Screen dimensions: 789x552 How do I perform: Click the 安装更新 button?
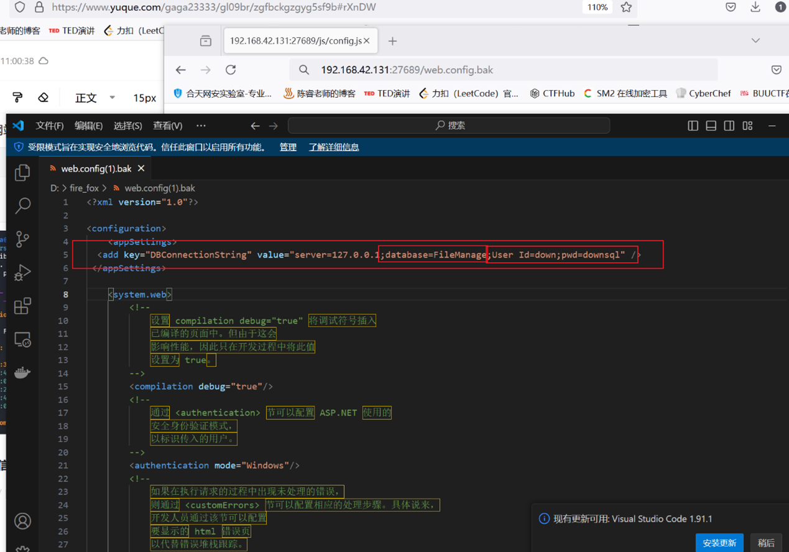(719, 543)
